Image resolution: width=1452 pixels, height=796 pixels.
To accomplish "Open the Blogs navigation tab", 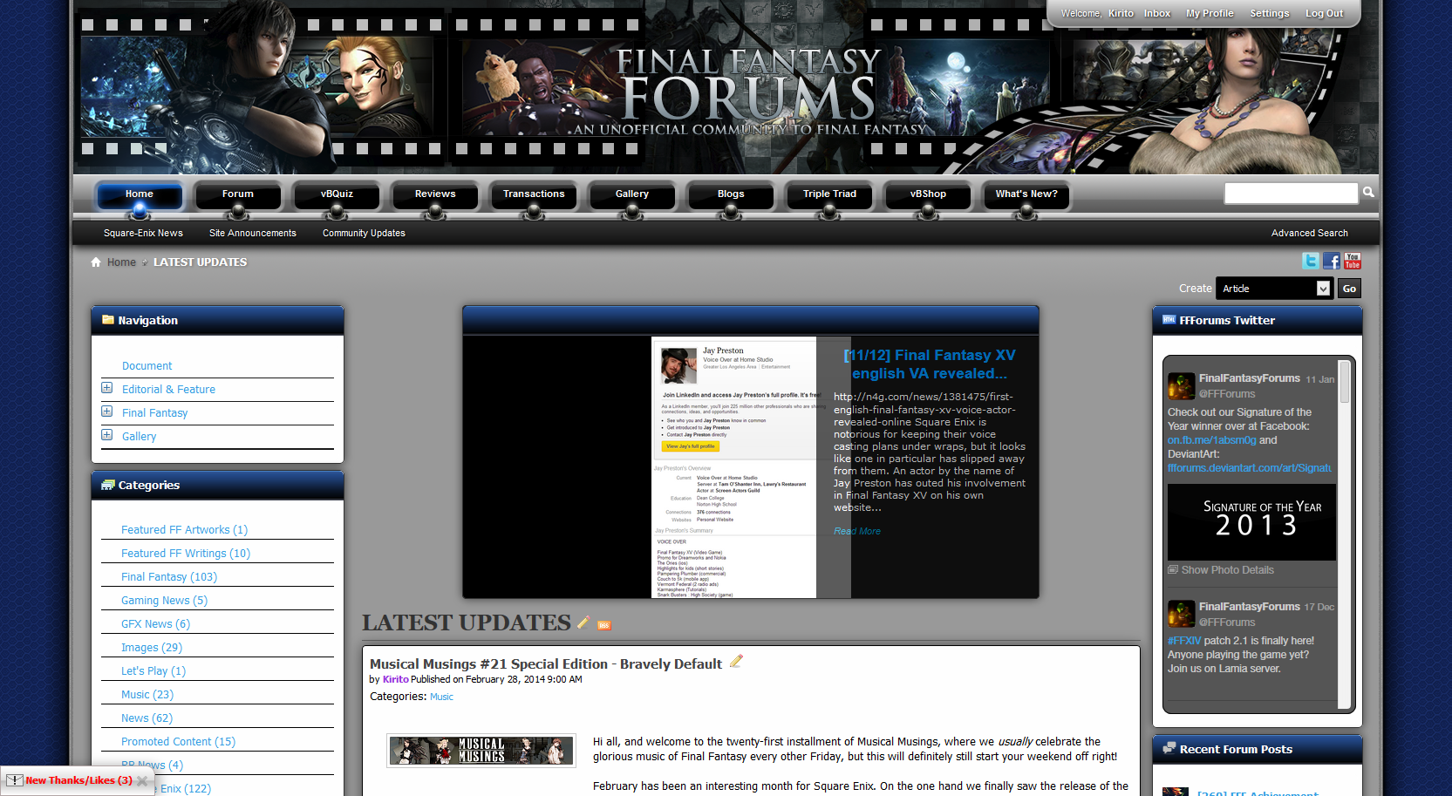I will (731, 194).
